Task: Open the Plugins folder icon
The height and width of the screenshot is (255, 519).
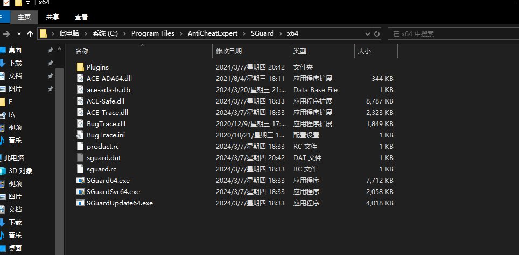Action: click(80, 67)
